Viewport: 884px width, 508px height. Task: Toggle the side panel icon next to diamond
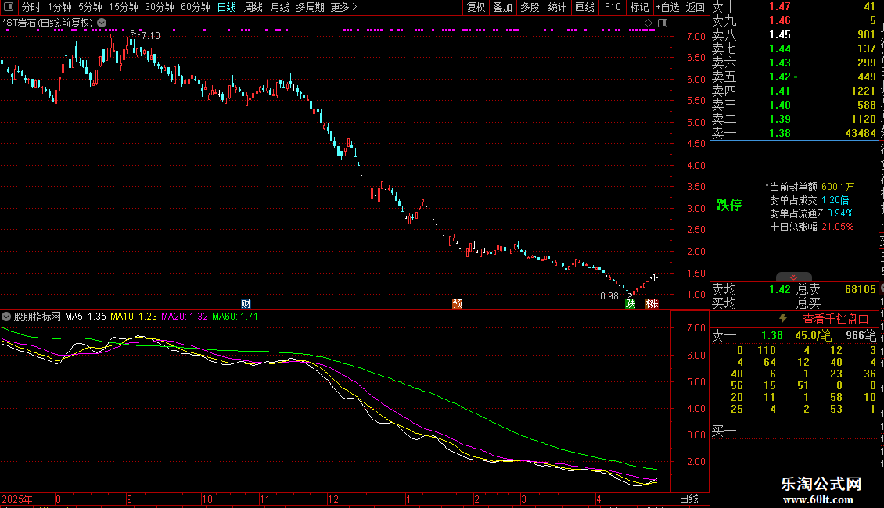click(x=663, y=23)
